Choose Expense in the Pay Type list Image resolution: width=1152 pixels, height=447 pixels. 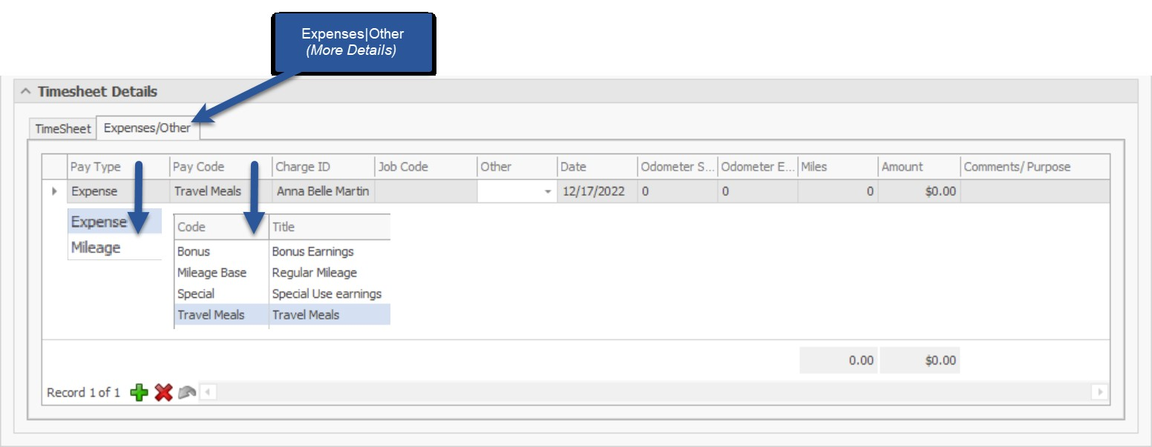point(99,222)
